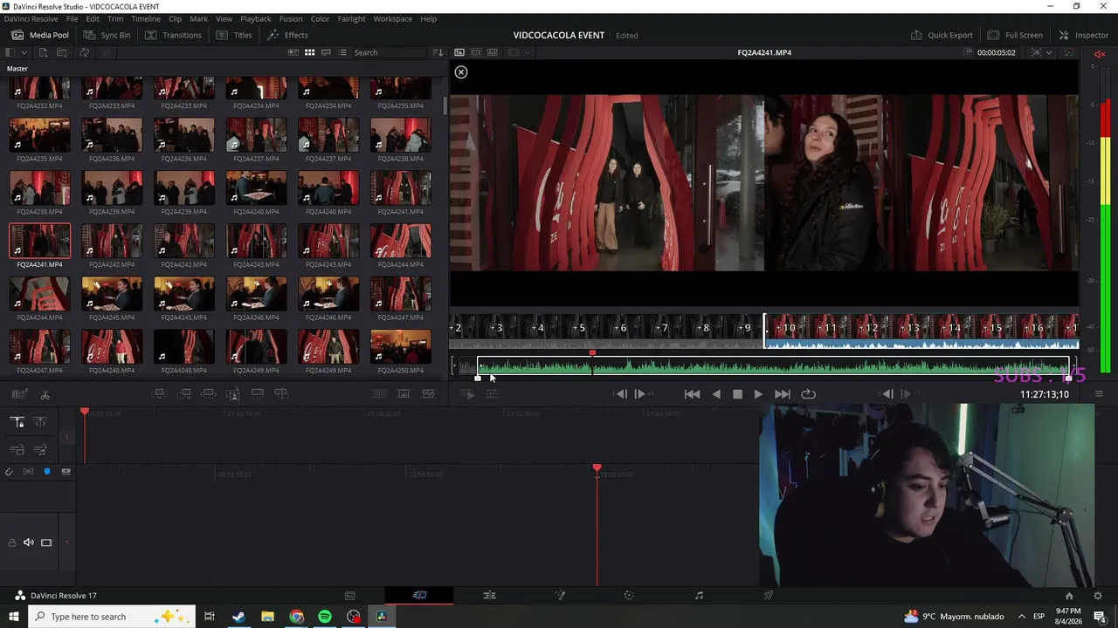Play the clip in reverse
Viewport: 1118px width, 628px height.
[x=716, y=394]
